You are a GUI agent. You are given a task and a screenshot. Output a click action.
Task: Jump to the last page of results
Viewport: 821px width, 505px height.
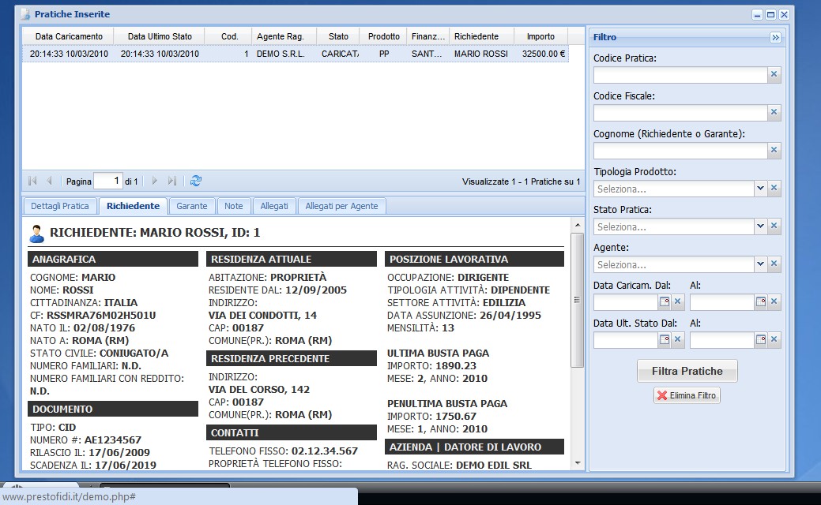(x=172, y=181)
